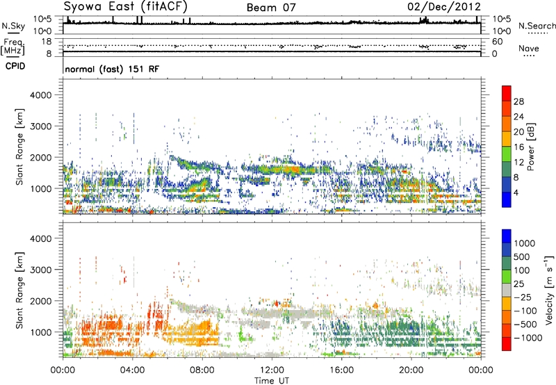
Task: Click the 'Velocity [m s-1]' colorbar label
Action: click(549, 290)
